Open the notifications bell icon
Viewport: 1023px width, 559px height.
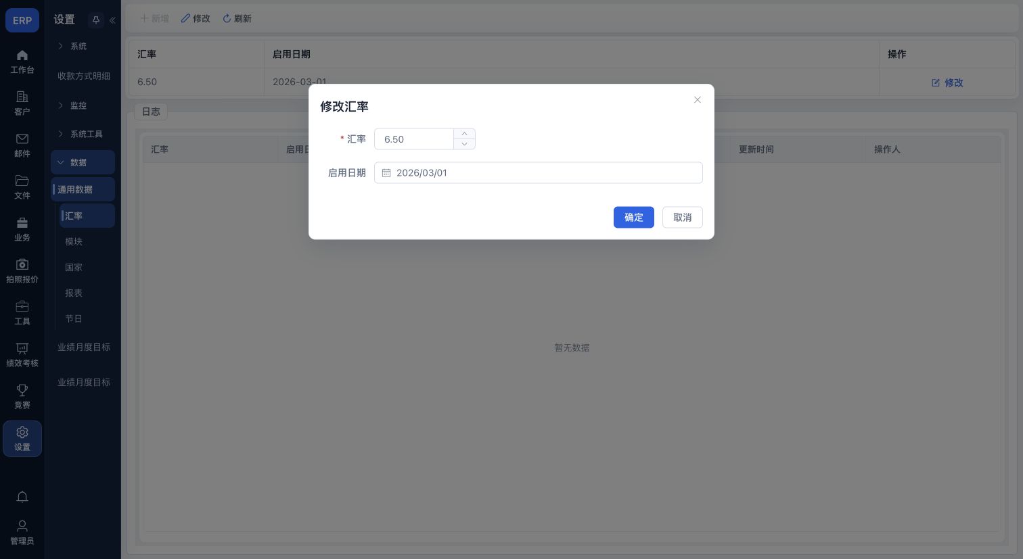click(x=22, y=497)
